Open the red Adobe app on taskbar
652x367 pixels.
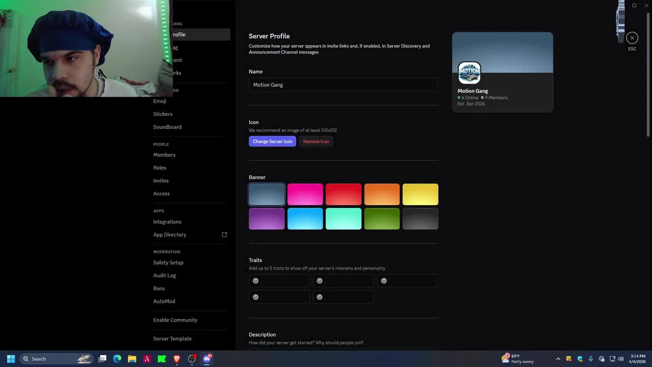tap(147, 359)
